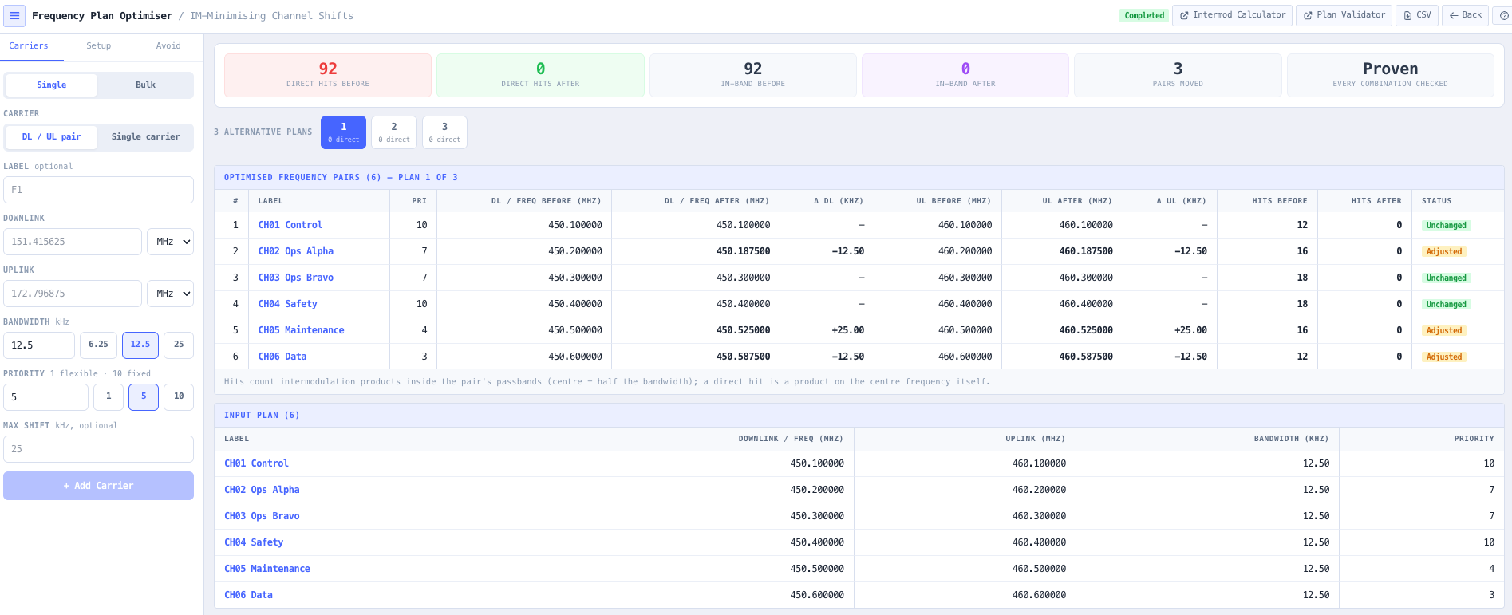The width and height of the screenshot is (1512, 615).
Task: Click the Bandwidth kHz input field
Action: (x=39, y=345)
